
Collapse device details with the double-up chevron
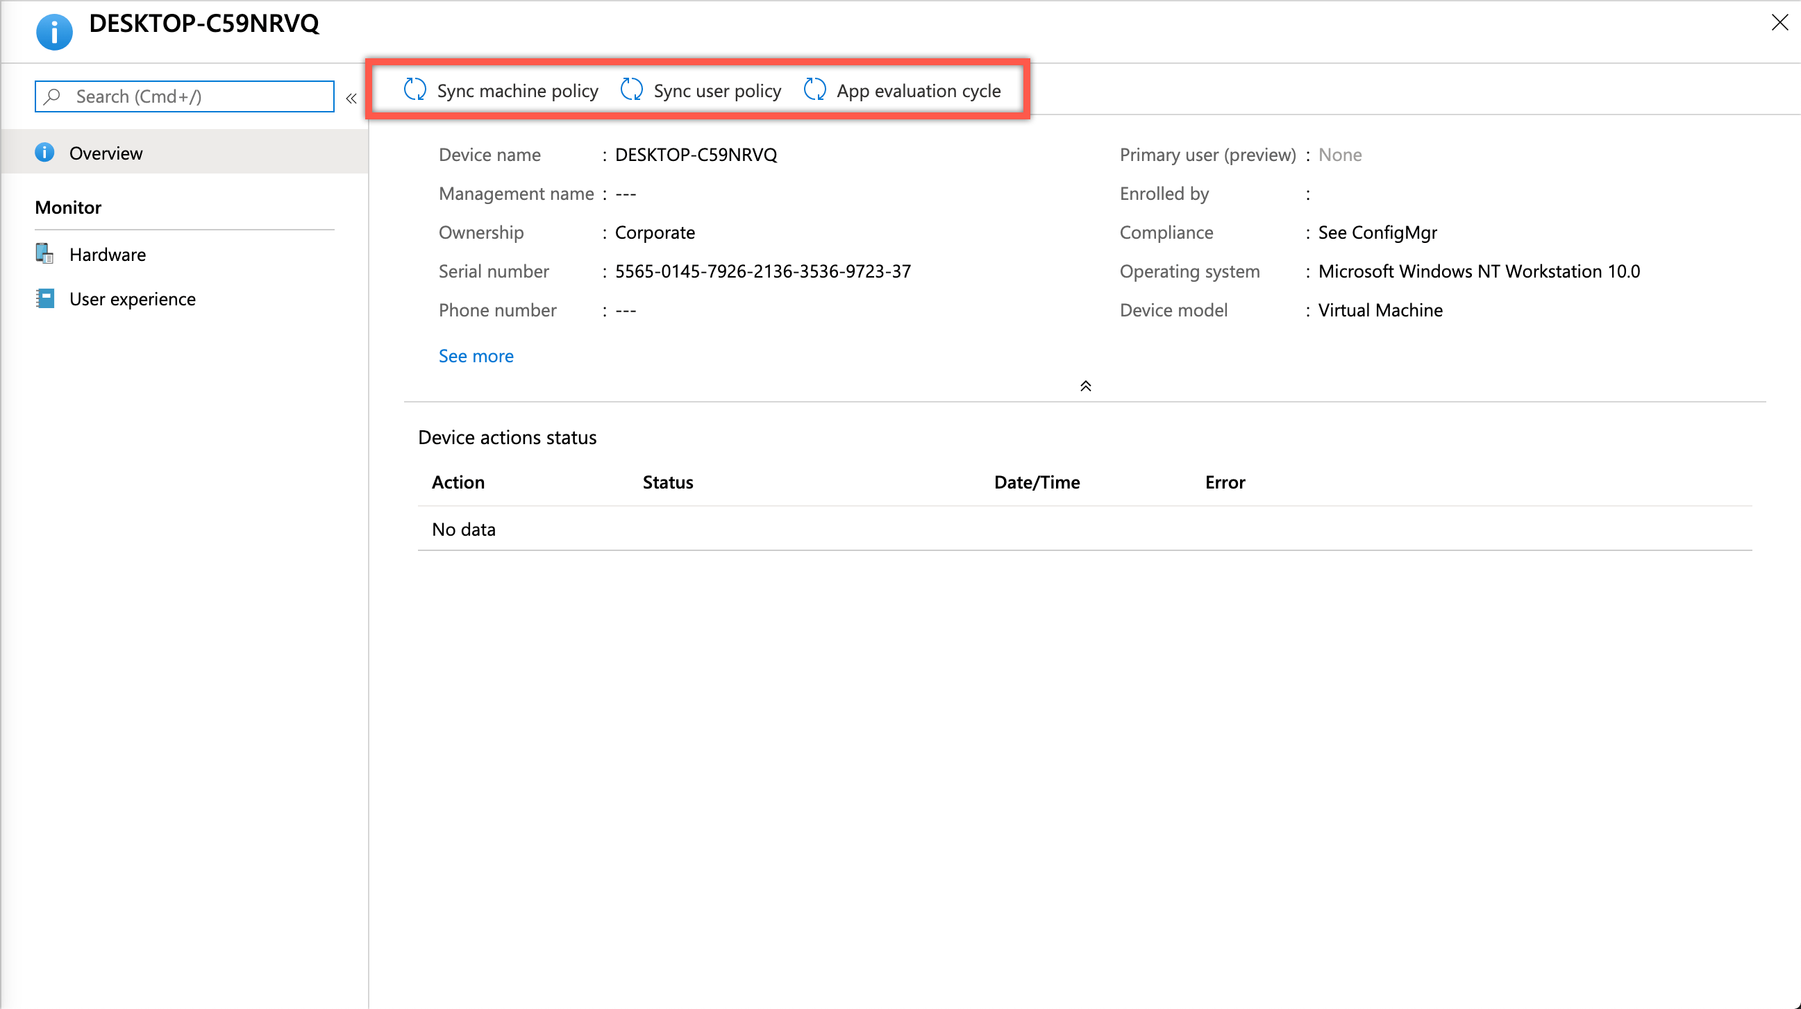(1086, 385)
